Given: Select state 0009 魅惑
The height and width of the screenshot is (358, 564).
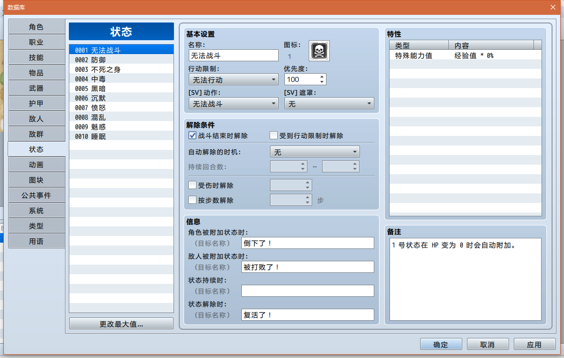Looking at the screenshot, I should pos(121,127).
